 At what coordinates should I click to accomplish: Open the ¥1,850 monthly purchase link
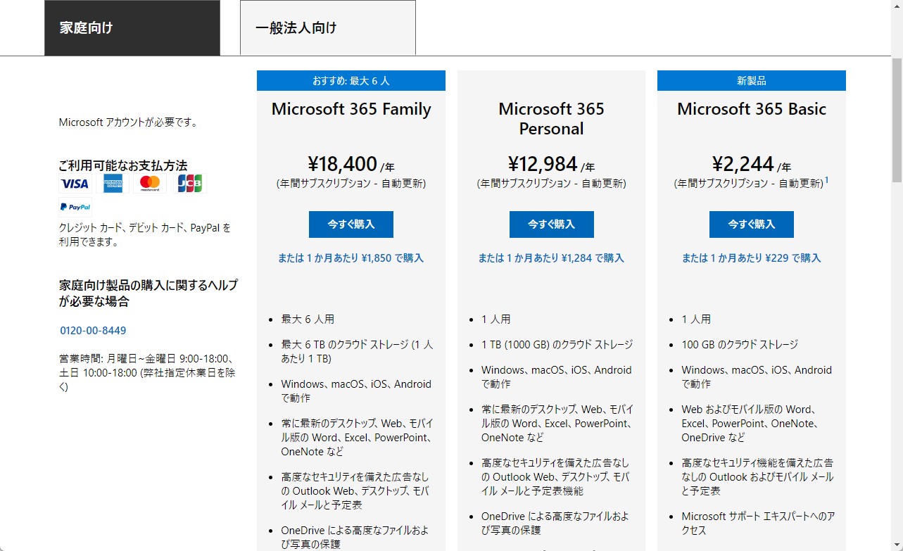coord(351,258)
